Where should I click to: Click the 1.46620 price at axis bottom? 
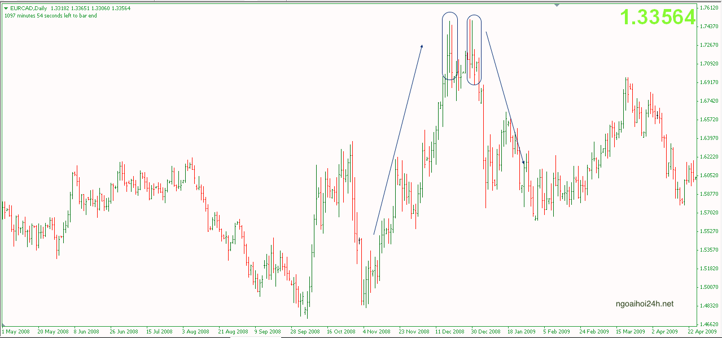tap(709, 324)
